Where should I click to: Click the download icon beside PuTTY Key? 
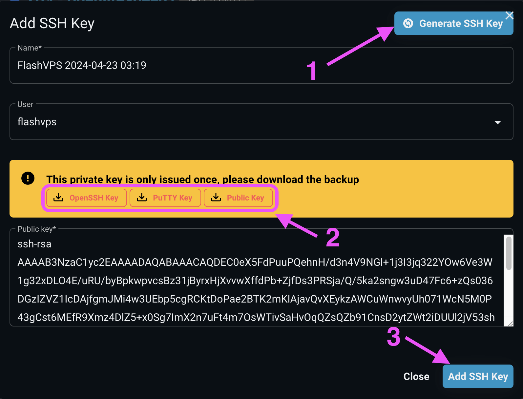click(x=142, y=198)
